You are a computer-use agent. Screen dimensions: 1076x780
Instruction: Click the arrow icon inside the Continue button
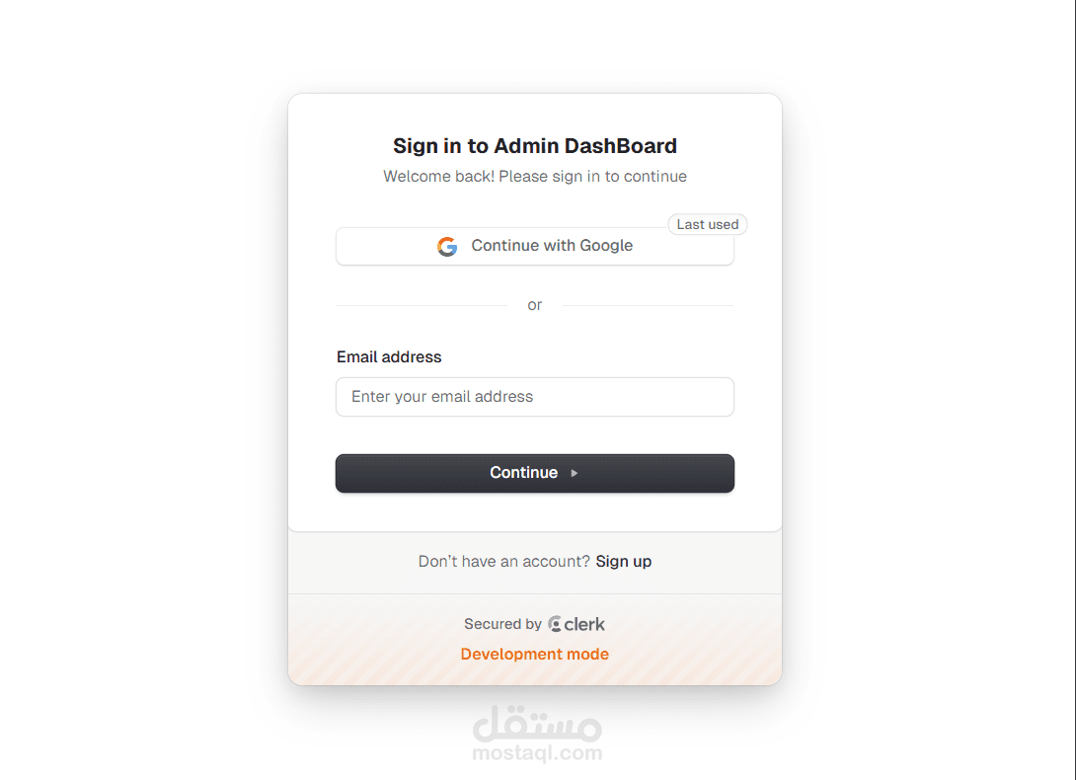(x=575, y=473)
